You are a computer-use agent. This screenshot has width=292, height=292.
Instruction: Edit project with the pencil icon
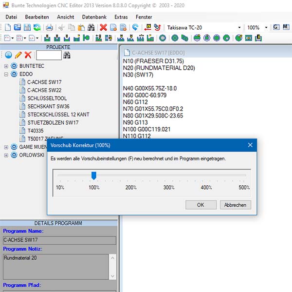pos(18,55)
